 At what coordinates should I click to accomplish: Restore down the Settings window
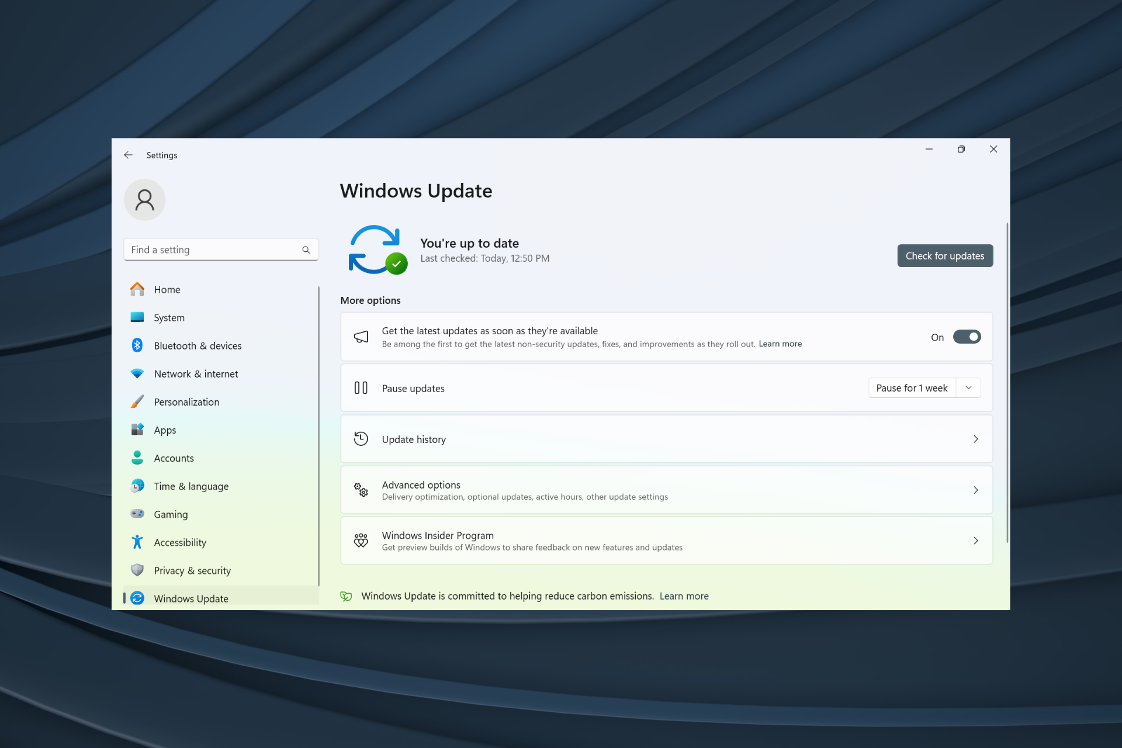tap(961, 149)
